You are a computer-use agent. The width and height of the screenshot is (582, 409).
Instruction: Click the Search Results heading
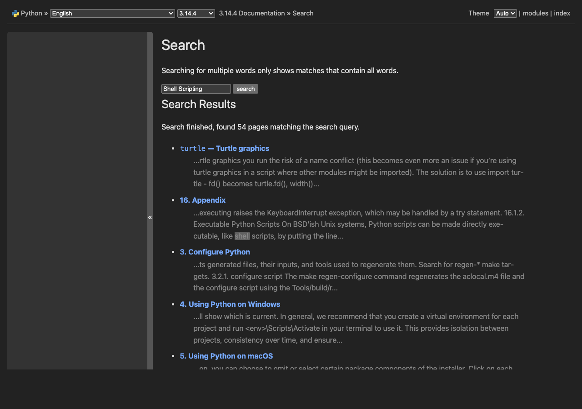click(199, 104)
